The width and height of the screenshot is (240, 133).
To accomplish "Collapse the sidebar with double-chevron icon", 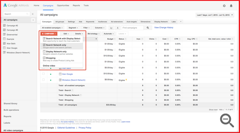I will [33, 14].
